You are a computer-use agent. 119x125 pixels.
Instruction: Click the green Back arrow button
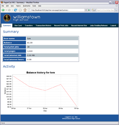pos(3,10)
